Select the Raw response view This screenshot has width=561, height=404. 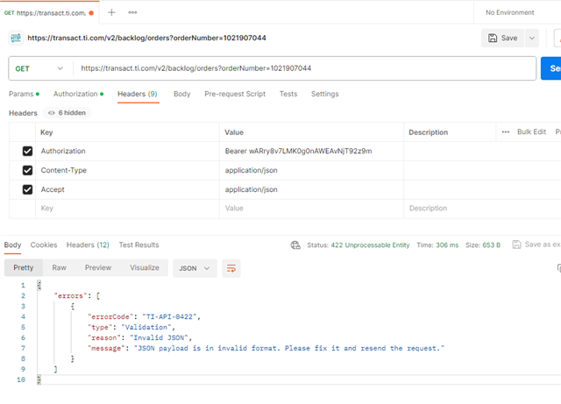click(59, 268)
